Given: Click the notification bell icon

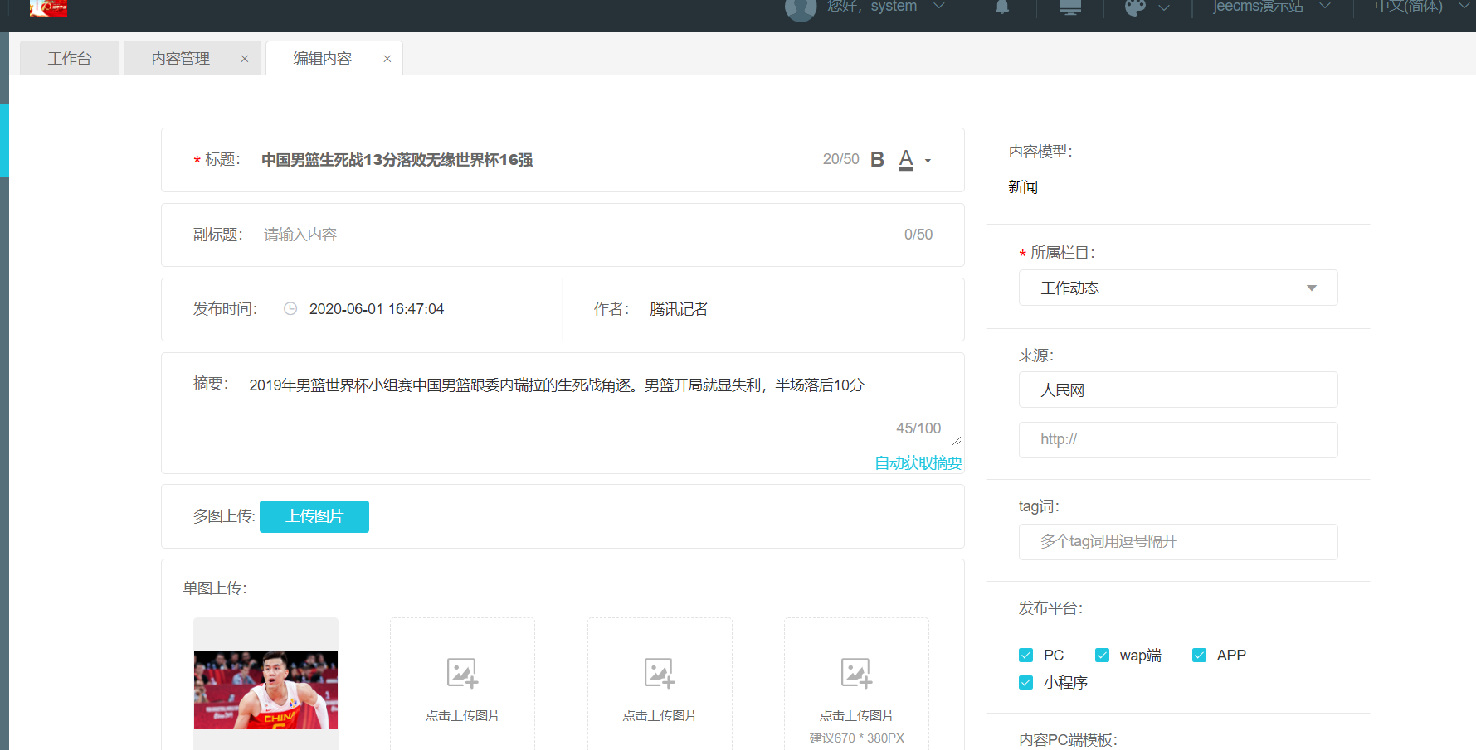Looking at the screenshot, I should point(1002,7).
